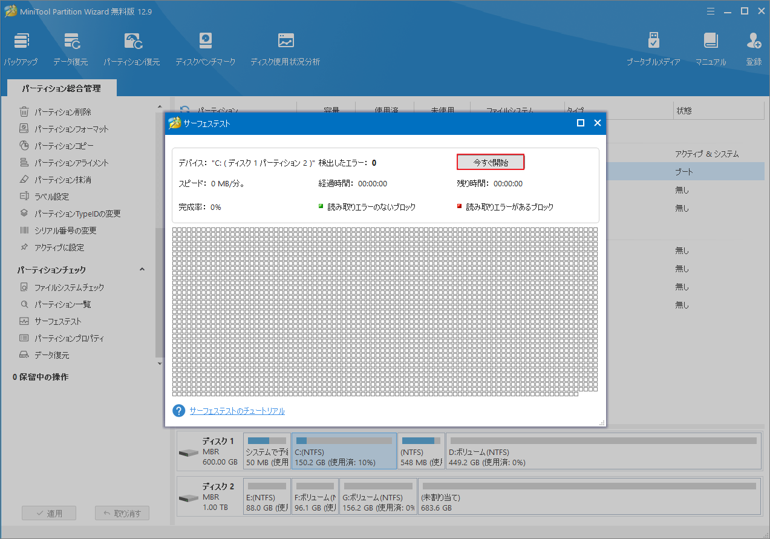Screen dimensions: 770x539
Task: Open the バックアップ (Backup) toolbar icon
Action: coord(21,49)
